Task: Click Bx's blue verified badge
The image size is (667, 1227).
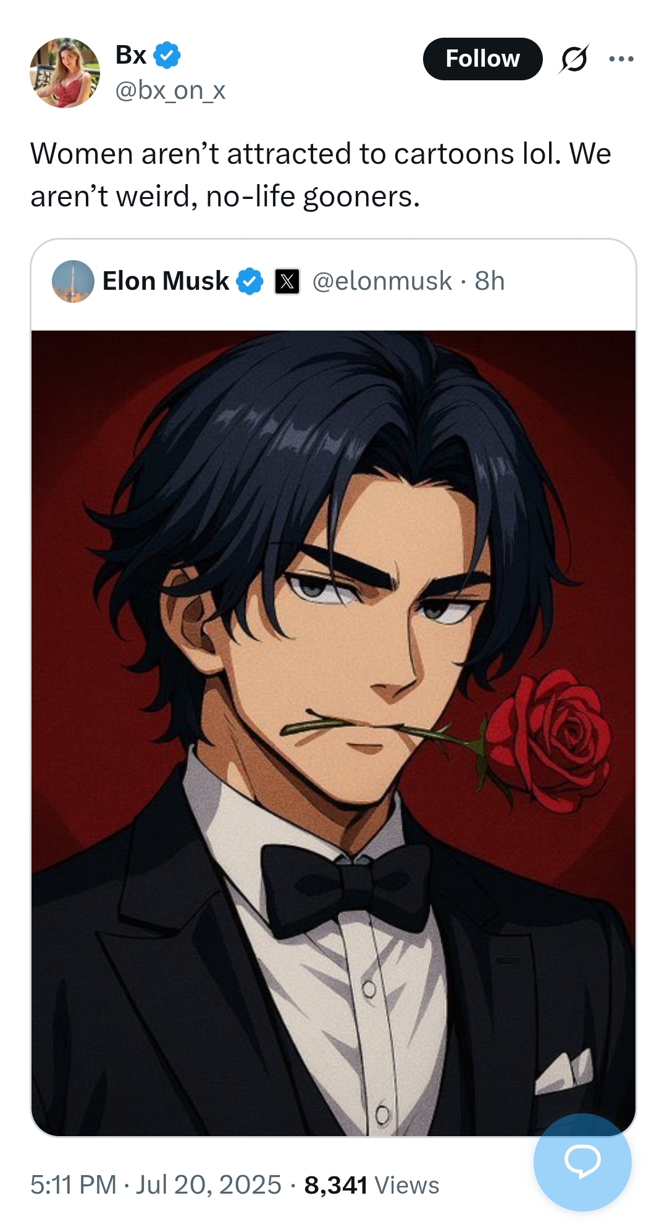Action: click(167, 56)
